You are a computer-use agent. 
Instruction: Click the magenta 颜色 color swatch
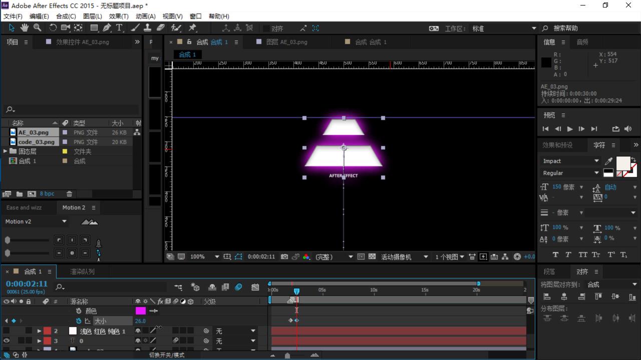(141, 311)
